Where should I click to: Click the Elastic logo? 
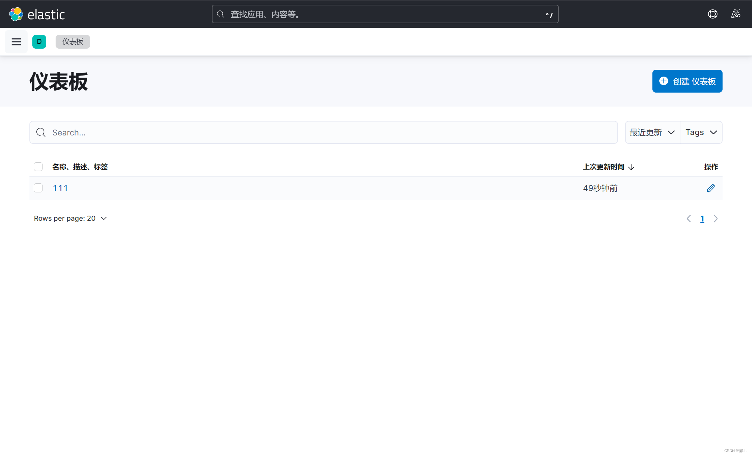37,14
